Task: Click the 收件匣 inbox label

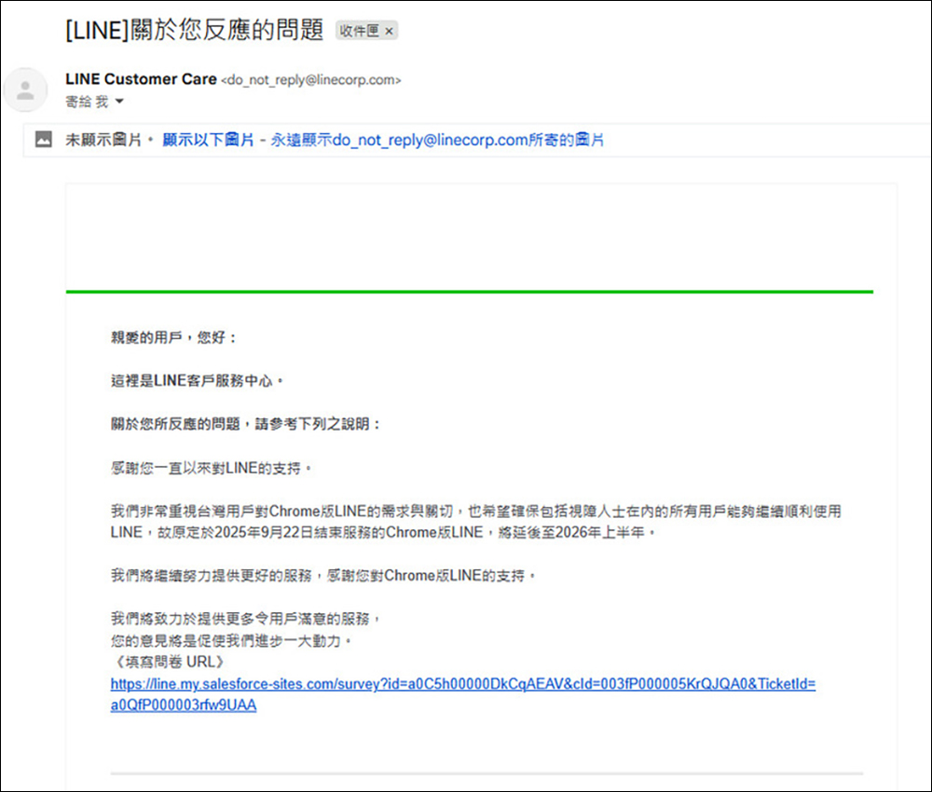Action: tap(359, 31)
